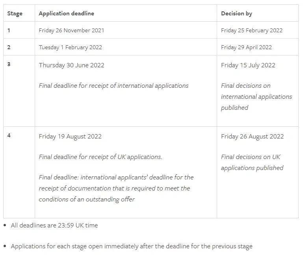Click the UK applications receipt deadline note
The image size is (303, 255).
pos(100,157)
